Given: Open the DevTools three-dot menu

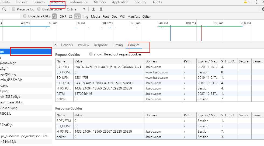Looking at the screenshot, I should pos(256,2).
